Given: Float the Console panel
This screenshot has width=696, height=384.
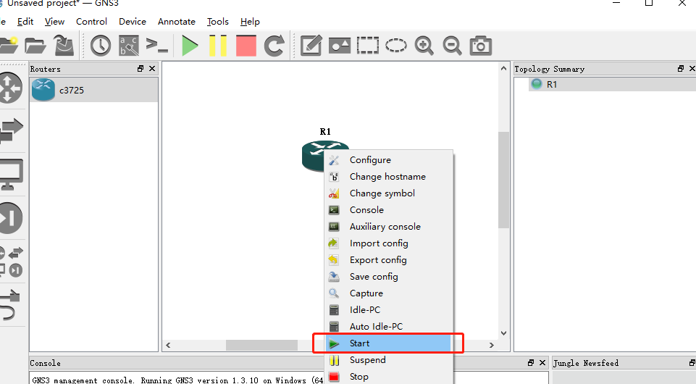Looking at the screenshot, I should [x=531, y=363].
